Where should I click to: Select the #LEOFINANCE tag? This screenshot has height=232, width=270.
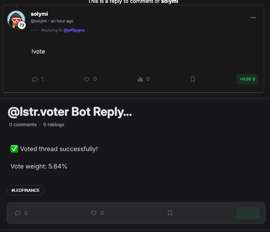(25, 190)
